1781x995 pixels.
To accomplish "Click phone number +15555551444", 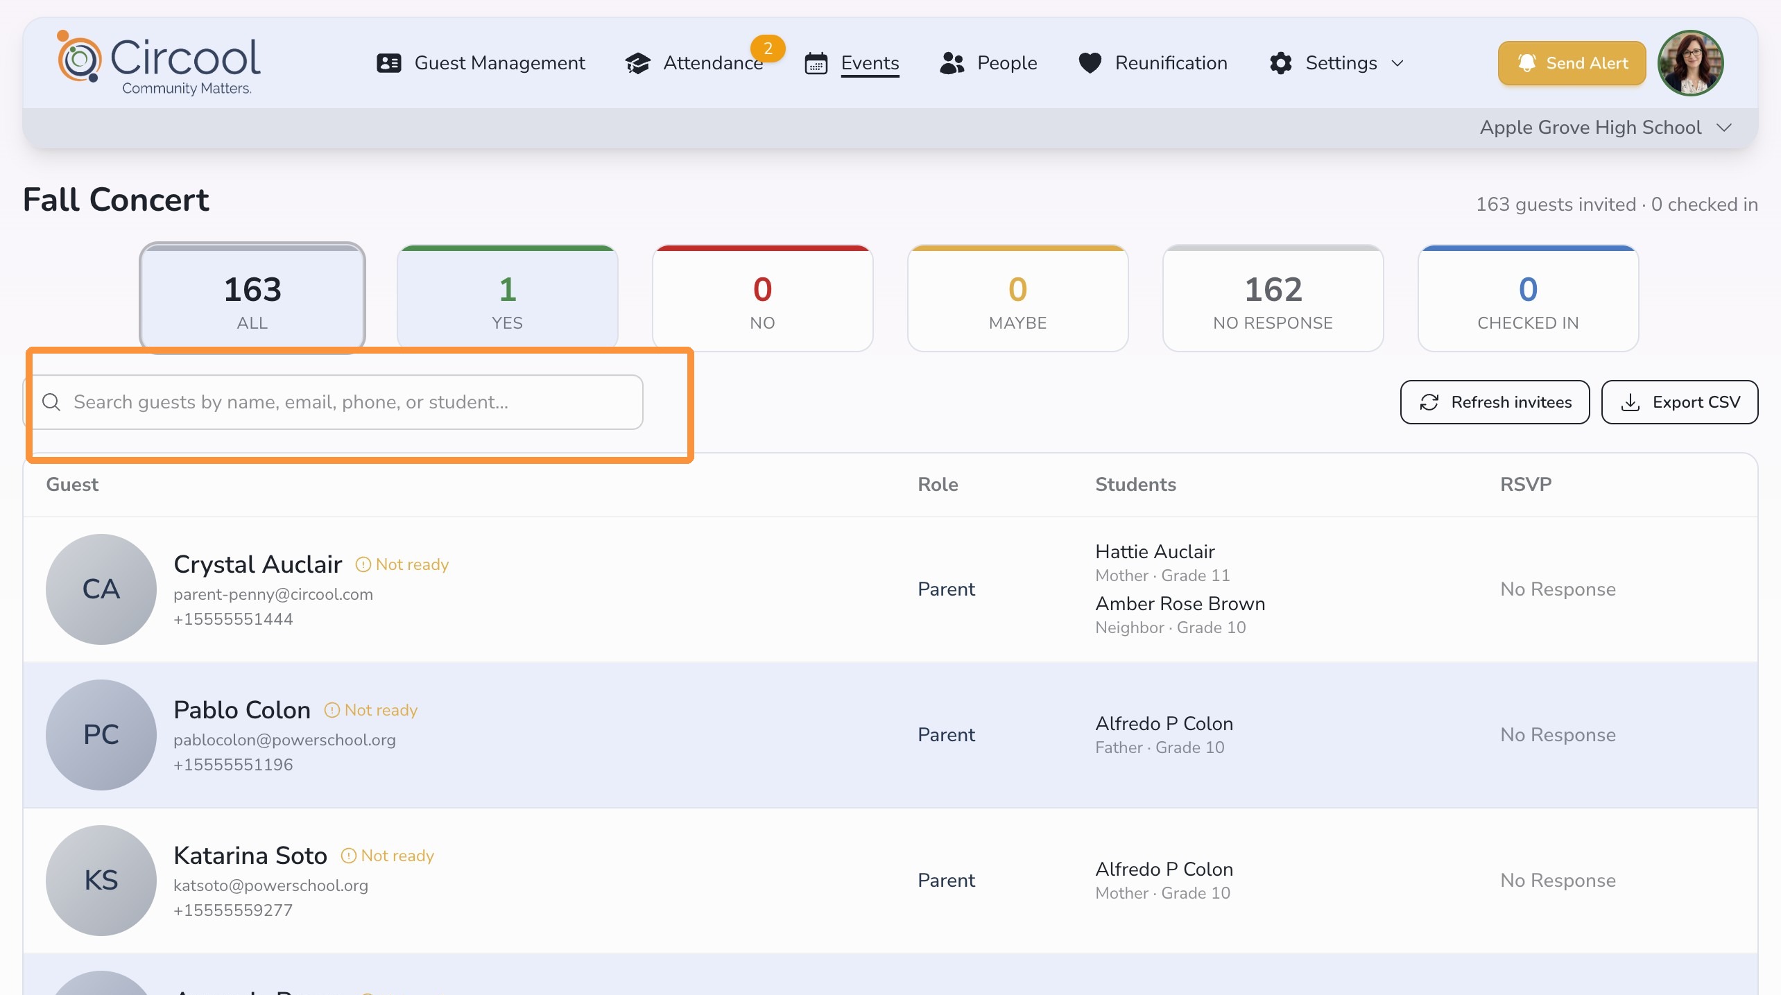I will tap(233, 619).
